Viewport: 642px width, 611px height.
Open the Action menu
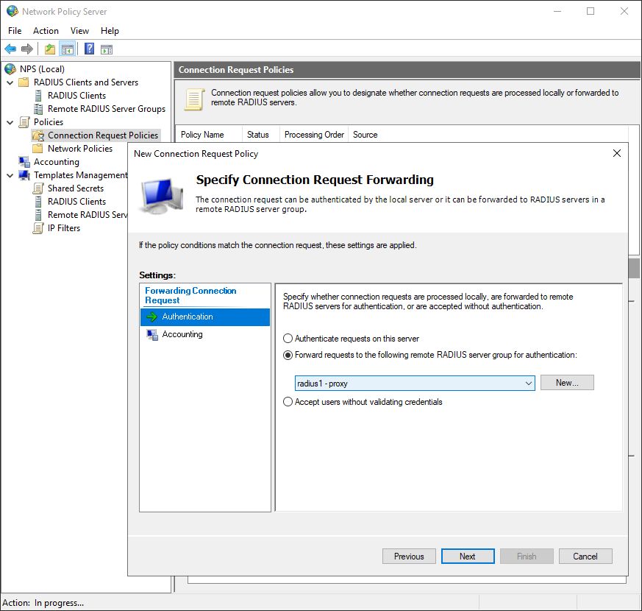coord(46,31)
